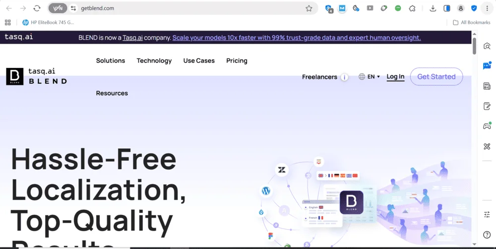496x249 pixels.
Task: Click the Zendesk icon in hero graphic
Action: pyautogui.click(x=282, y=170)
